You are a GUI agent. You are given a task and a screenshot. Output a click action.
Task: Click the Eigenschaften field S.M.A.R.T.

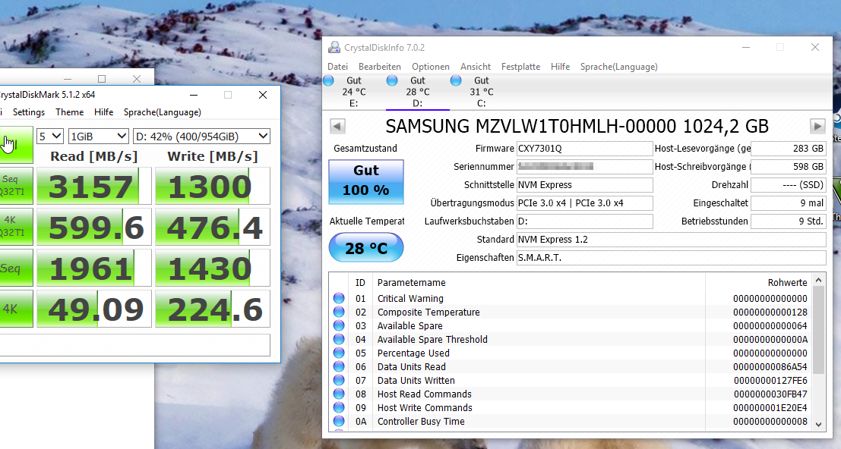(671, 257)
